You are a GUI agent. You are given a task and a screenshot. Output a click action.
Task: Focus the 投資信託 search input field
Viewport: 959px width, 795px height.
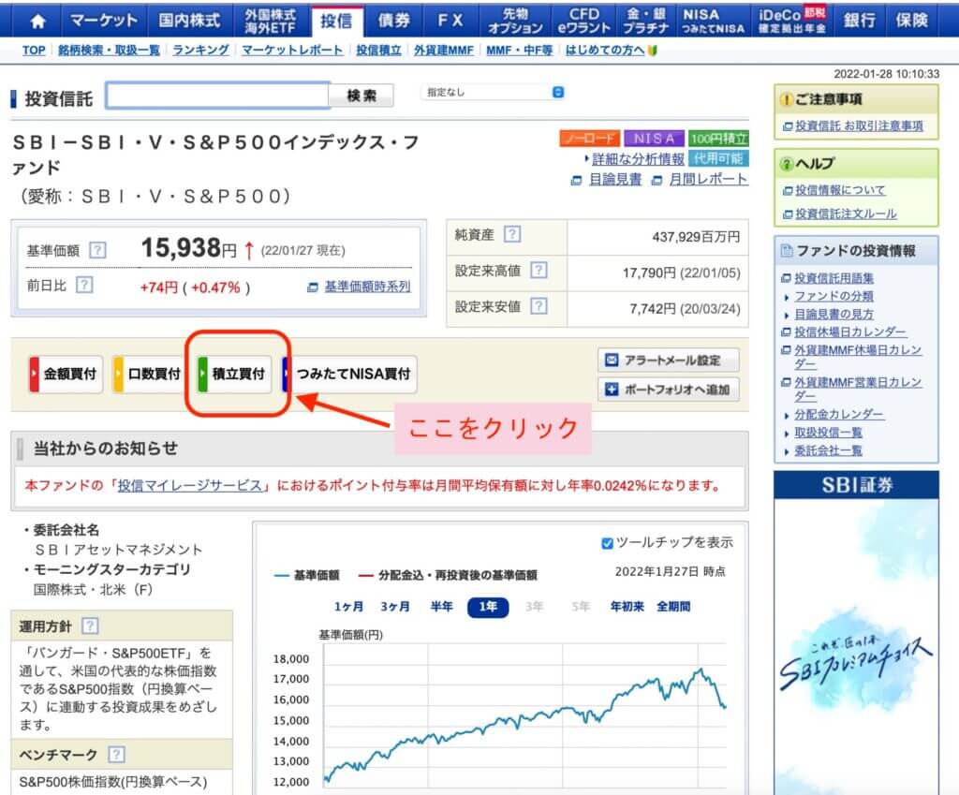click(217, 96)
